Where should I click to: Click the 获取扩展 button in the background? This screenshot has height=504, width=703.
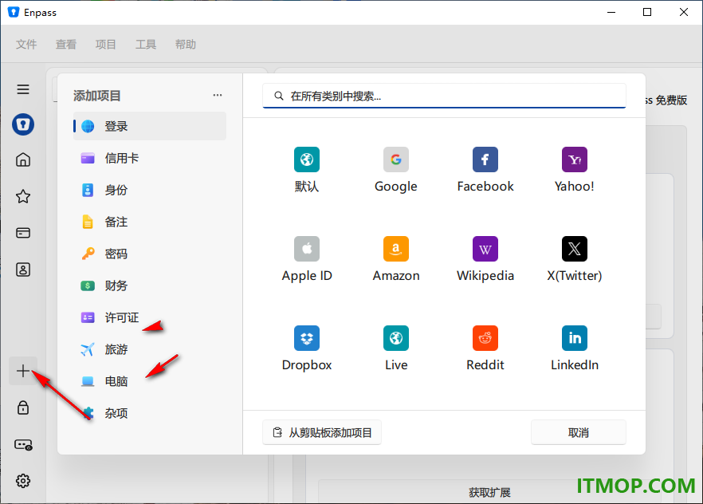[489, 492]
